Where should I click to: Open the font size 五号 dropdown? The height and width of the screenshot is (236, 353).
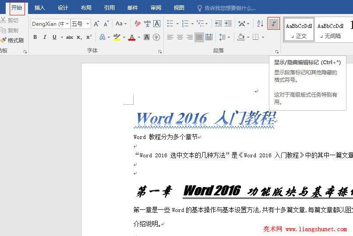(x=88, y=24)
